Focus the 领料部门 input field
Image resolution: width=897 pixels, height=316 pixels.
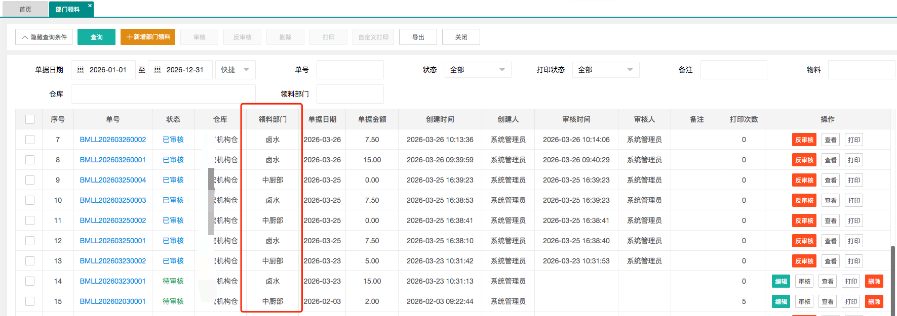pos(350,94)
